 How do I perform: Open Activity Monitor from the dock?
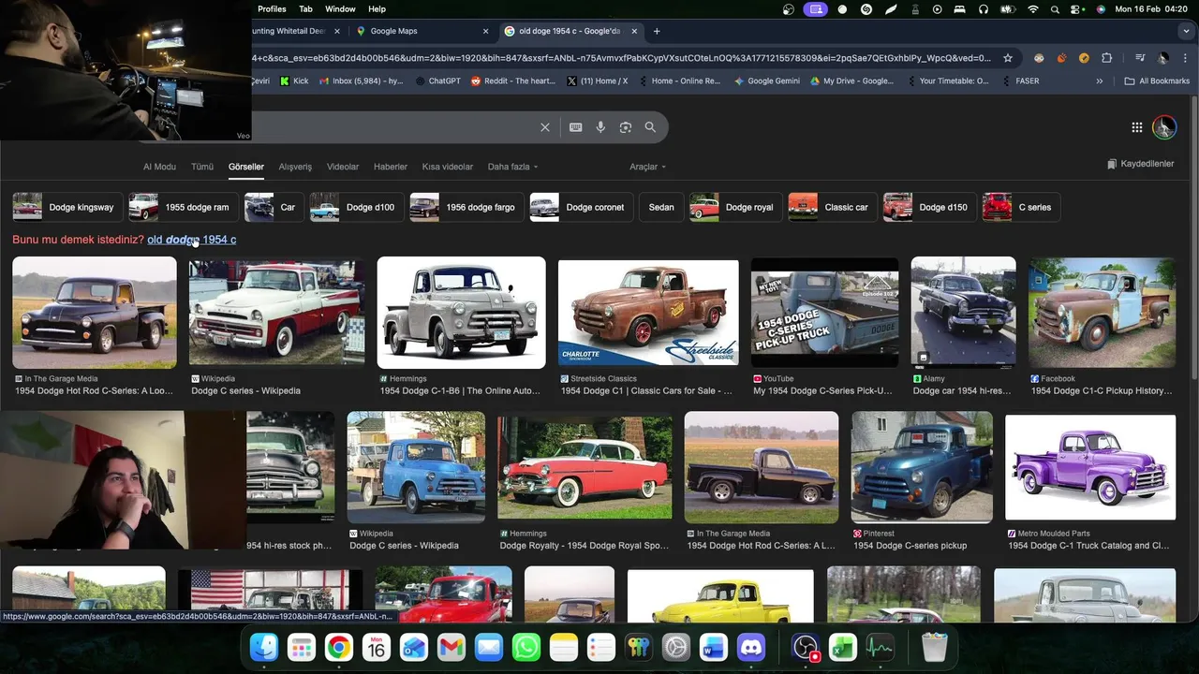(881, 647)
